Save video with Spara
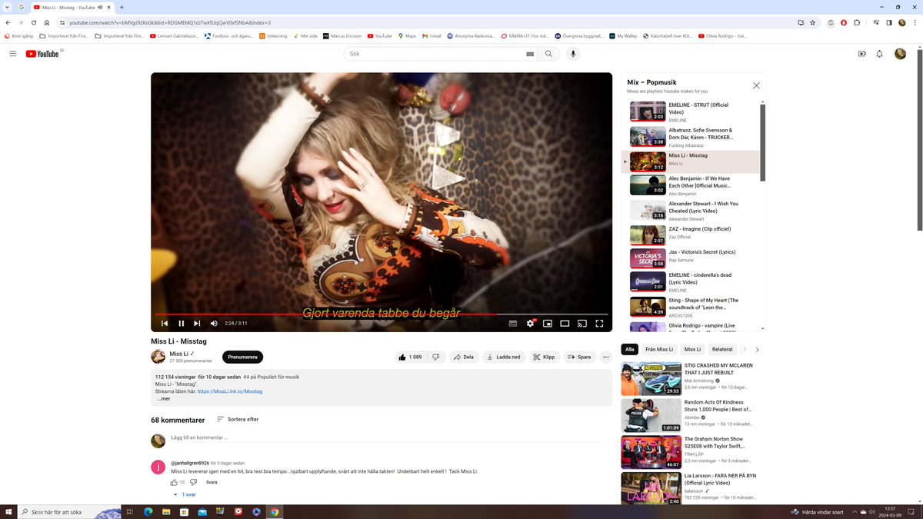 [x=580, y=357]
